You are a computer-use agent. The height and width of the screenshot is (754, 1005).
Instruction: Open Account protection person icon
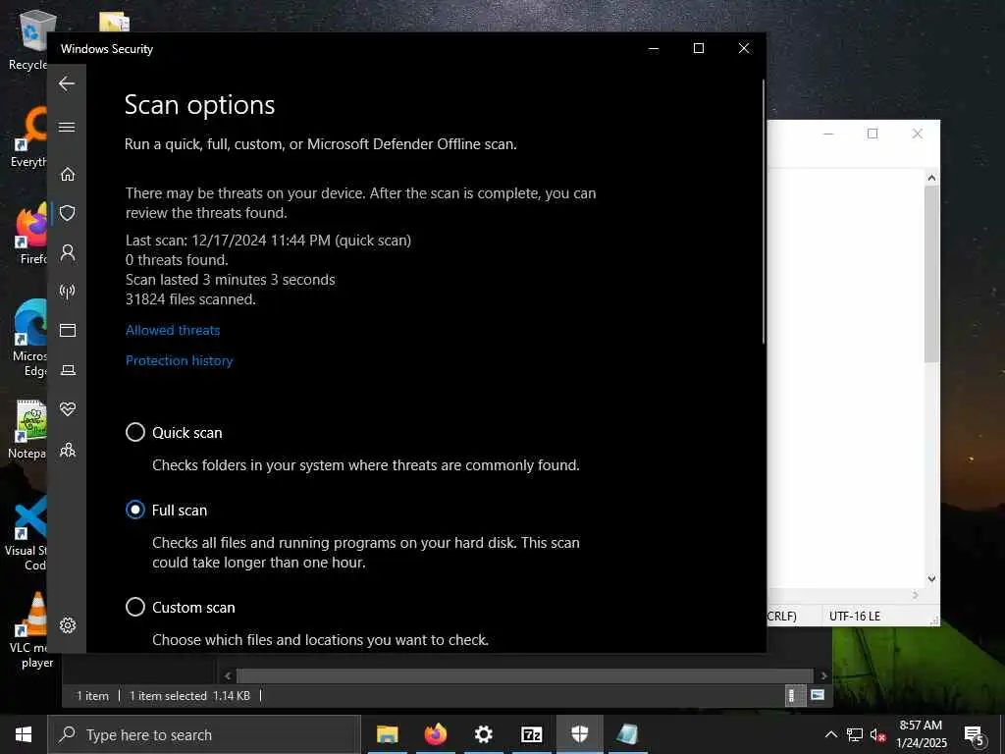(68, 252)
